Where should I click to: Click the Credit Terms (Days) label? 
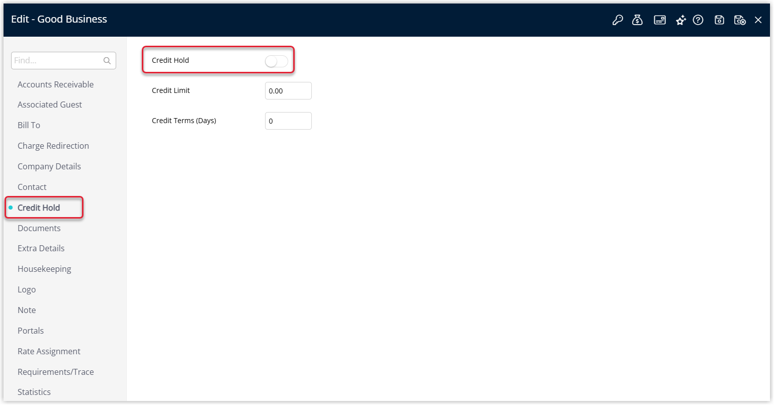coord(184,121)
